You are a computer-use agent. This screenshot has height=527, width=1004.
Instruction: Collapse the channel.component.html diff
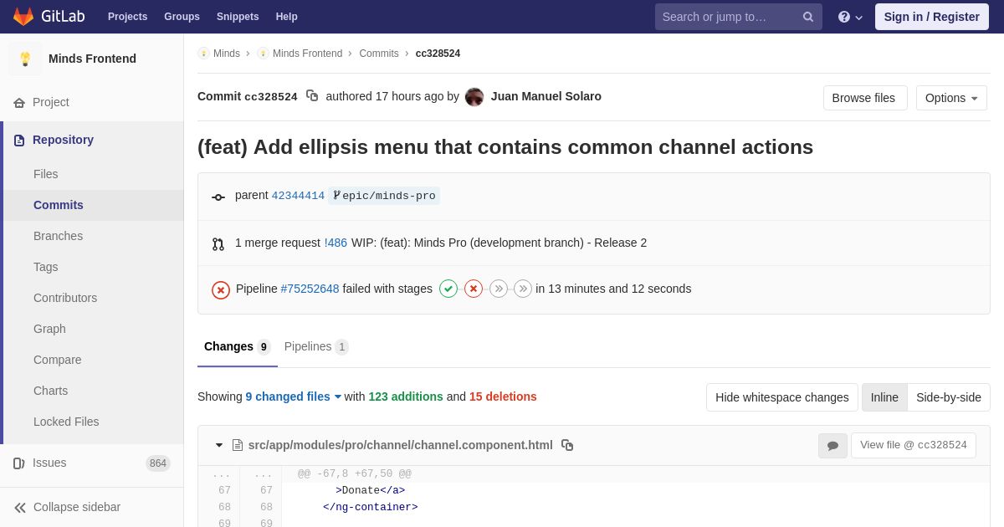(219, 445)
